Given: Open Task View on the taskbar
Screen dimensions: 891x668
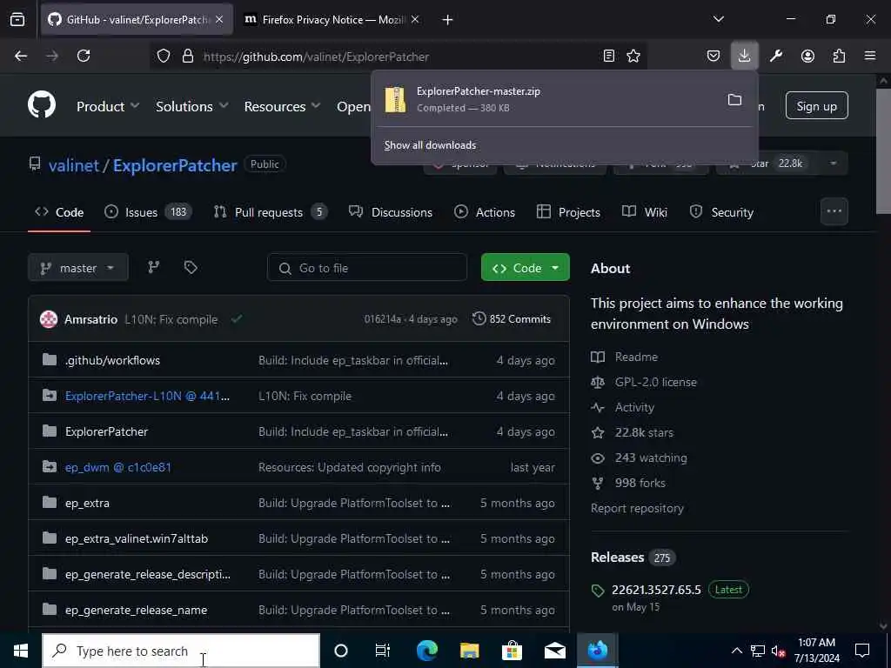Looking at the screenshot, I should (x=383, y=651).
